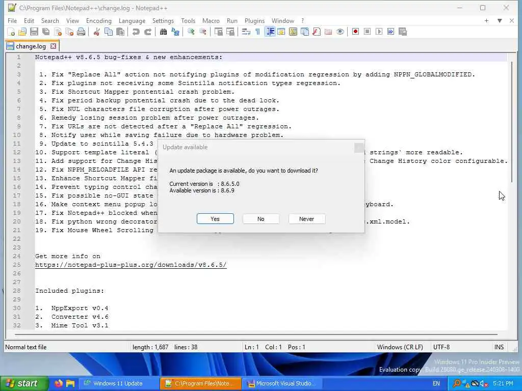This screenshot has height=391, width=522.
Task: Toggle synchronized horizontal scrolling icon
Action: [x=230, y=32]
